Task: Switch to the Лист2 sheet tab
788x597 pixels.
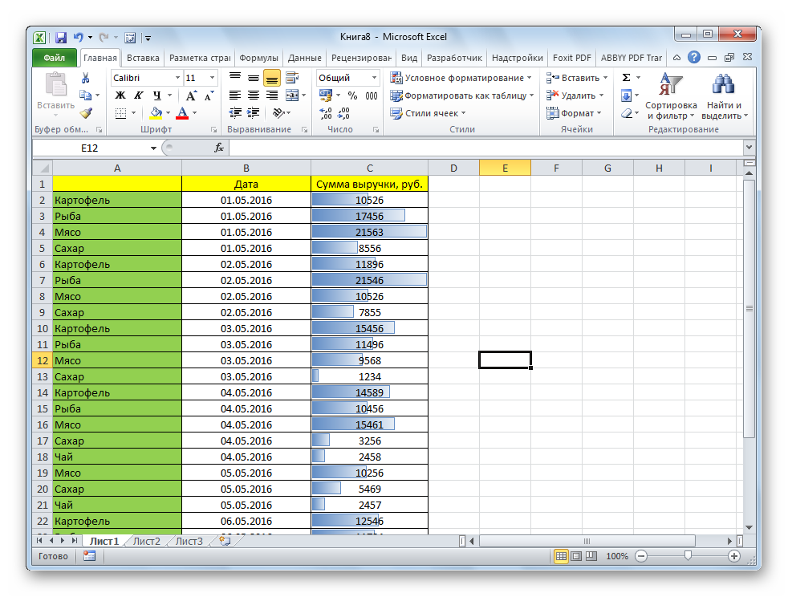Action: click(x=146, y=541)
